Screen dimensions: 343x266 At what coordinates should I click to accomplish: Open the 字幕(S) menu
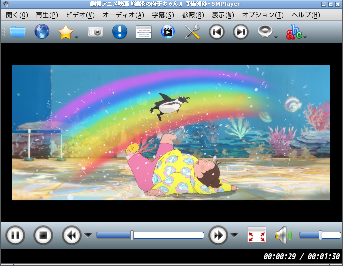[x=163, y=15]
